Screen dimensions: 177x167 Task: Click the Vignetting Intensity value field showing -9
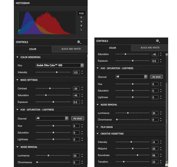click(155, 142)
